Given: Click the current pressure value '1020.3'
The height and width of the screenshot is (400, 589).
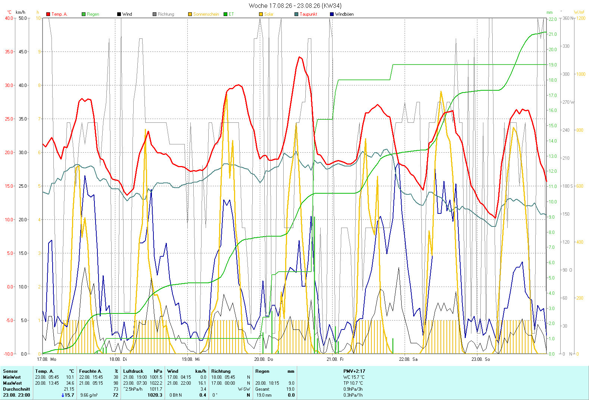Looking at the screenshot, I should click(155, 395).
